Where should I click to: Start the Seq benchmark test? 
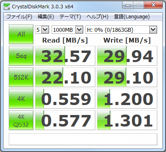pos(21,56)
